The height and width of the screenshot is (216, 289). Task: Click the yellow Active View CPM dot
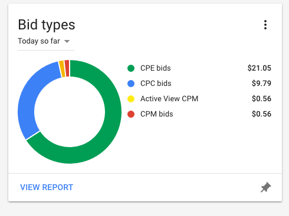point(131,99)
